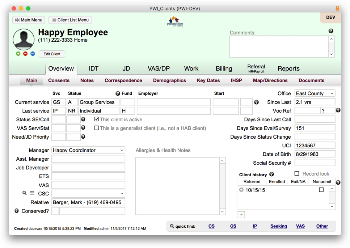Follow the Seeking quick find link

coord(278,226)
